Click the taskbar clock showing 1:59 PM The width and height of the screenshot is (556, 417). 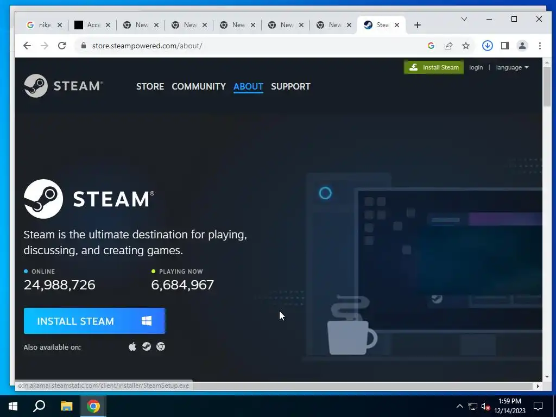[510, 406]
